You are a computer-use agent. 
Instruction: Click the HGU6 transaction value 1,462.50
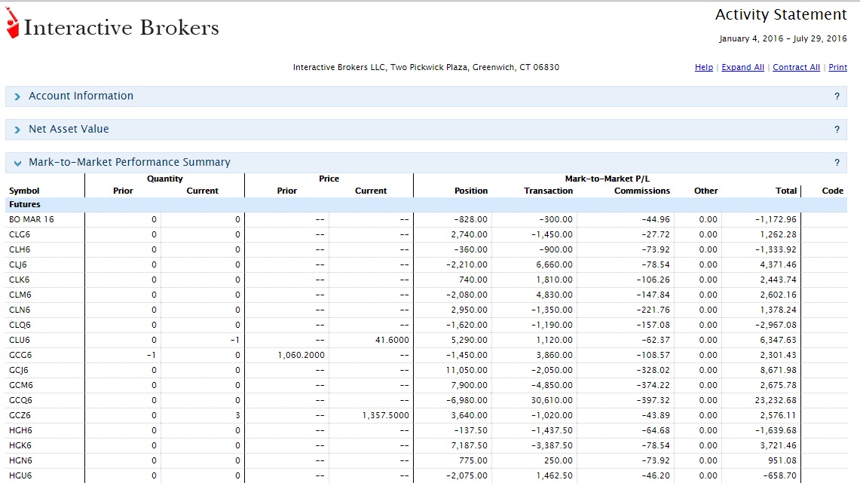(555, 476)
